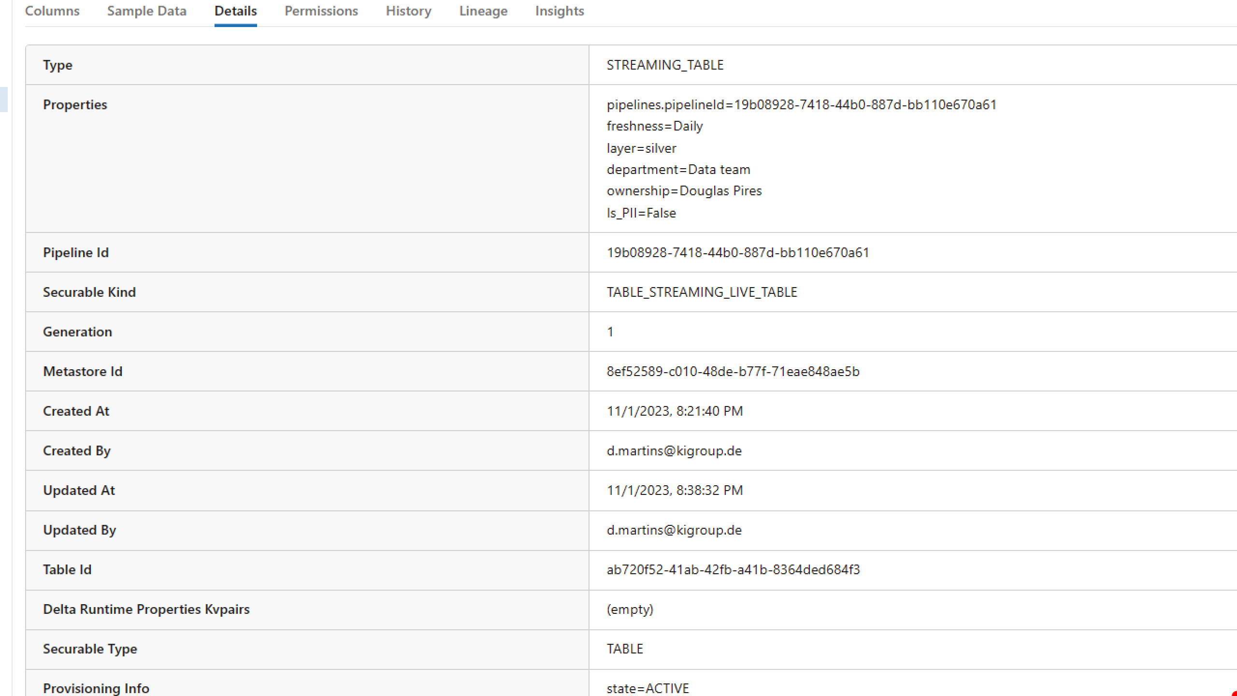Click the Created By email address
The width and height of the screenshot is (1237, 696).
click(x=674, y=451)
